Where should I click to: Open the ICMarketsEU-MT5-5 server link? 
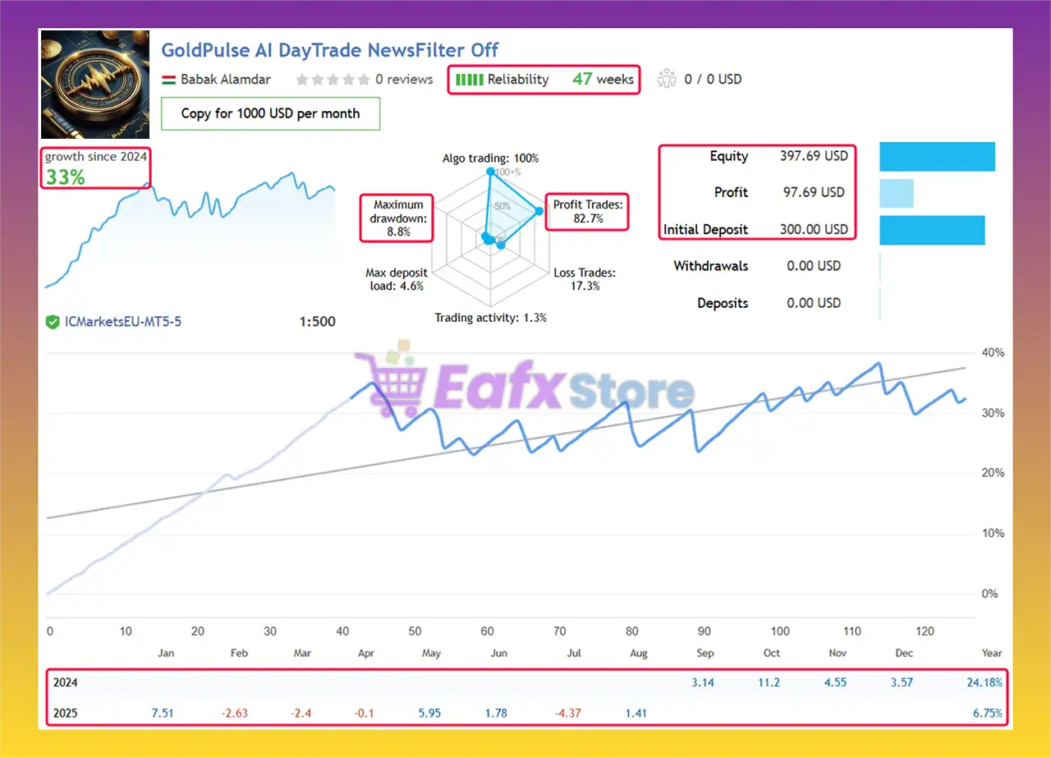(x=123, y=322)
